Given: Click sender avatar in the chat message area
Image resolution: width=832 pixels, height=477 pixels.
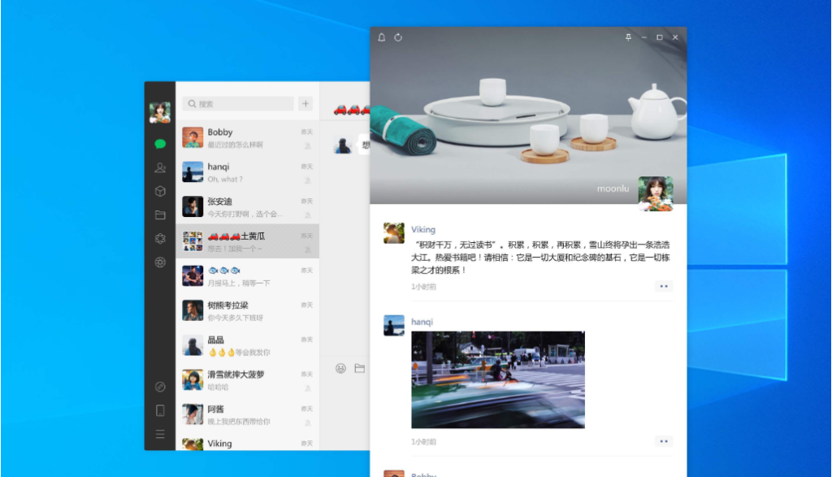Looking at the screenshot, I should pos(343,144).
